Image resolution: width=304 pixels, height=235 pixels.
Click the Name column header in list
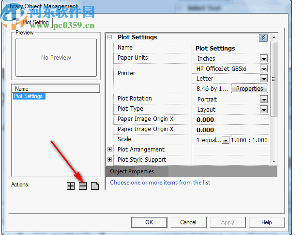click(x=56, y=89)
